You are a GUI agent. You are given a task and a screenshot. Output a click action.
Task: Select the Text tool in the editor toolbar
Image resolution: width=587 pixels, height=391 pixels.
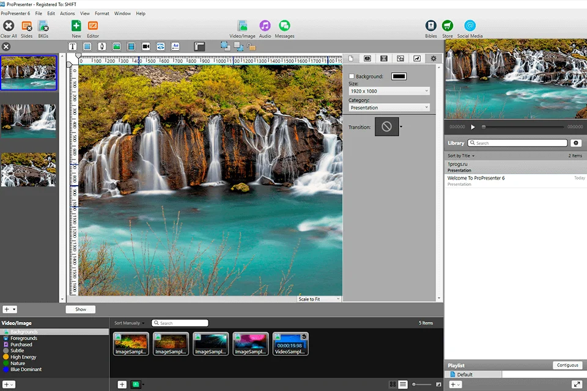point(73,46)
